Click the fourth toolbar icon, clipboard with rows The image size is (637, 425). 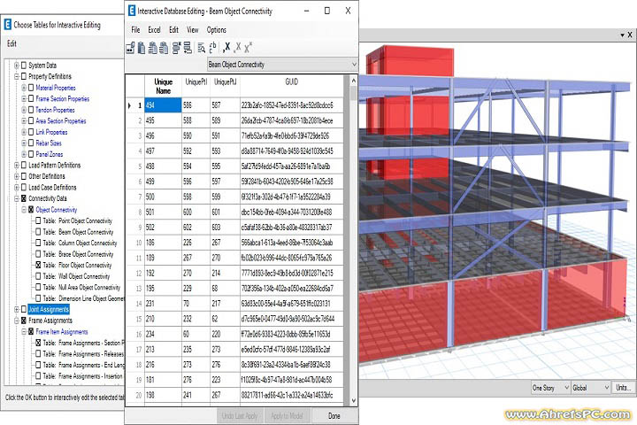pyautogui.click(x=164, y=48)
